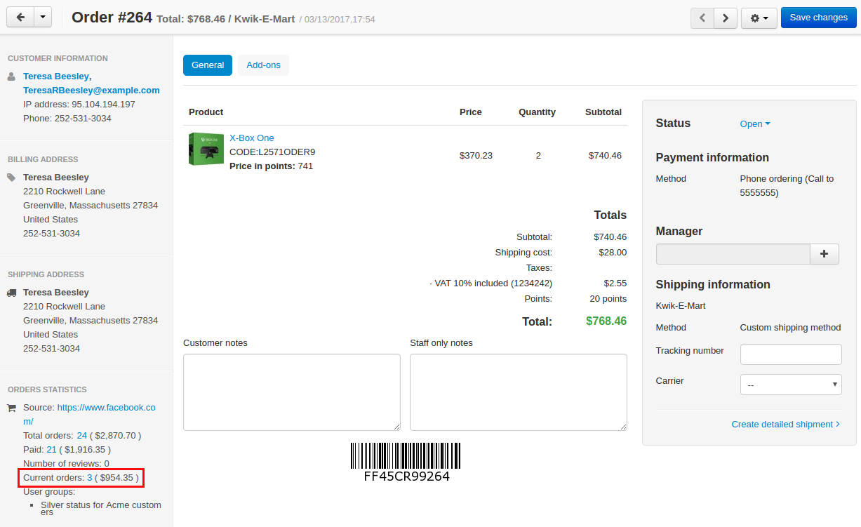Click Create detailed shipment link
Image resolution: width=861 pixels, height=527 pixels.
point(785,425)
